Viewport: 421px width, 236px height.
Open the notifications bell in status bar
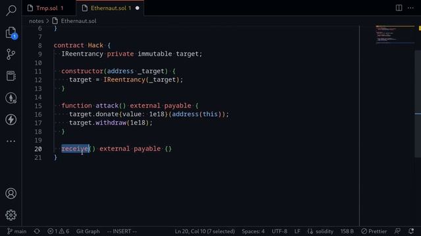(x=411, y=231)
